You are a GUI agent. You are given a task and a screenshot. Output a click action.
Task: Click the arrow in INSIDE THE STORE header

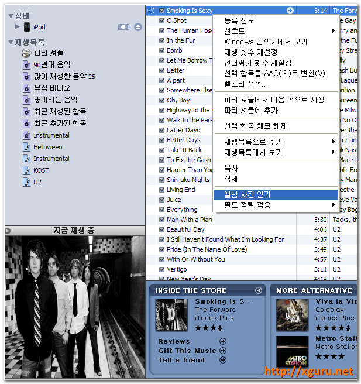pyautogui.click(x=259, y=290)
